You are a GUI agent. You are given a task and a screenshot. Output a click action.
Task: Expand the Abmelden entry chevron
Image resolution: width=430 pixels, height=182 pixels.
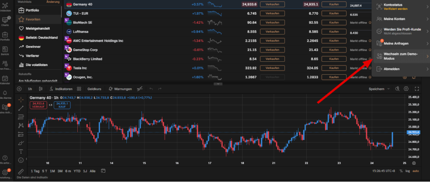click(x=427, y=69)
